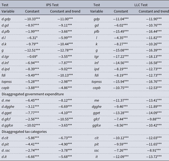This screenshot has width=169, height=161.
Task: Select the −0.69* value for d.tgr
Action: point(32,57)
